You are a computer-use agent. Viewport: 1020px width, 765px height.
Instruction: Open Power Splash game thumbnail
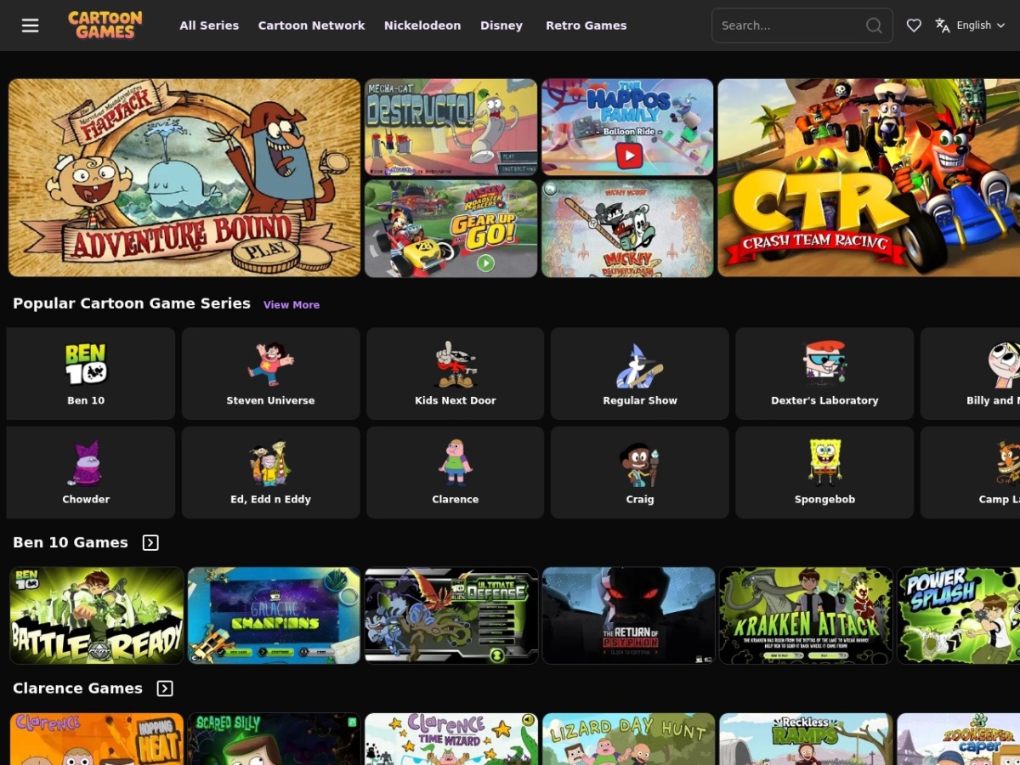959,615
